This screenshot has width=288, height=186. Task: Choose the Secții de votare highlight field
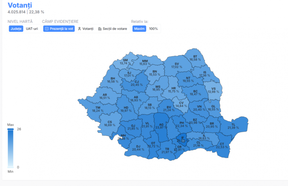114,29
